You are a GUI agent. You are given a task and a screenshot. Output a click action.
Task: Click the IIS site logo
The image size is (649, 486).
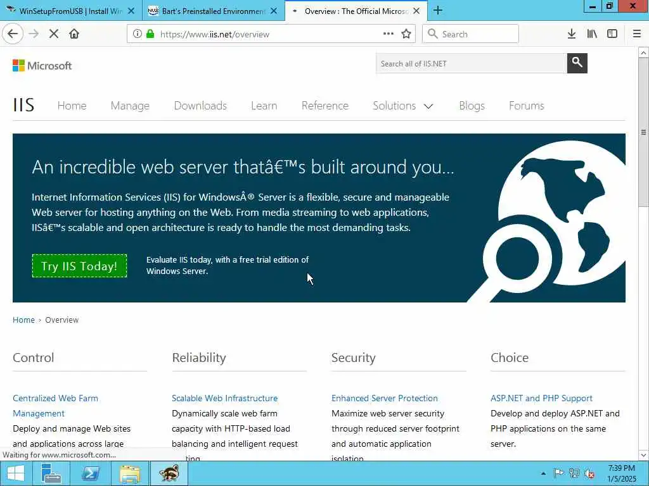click(23, 106)
